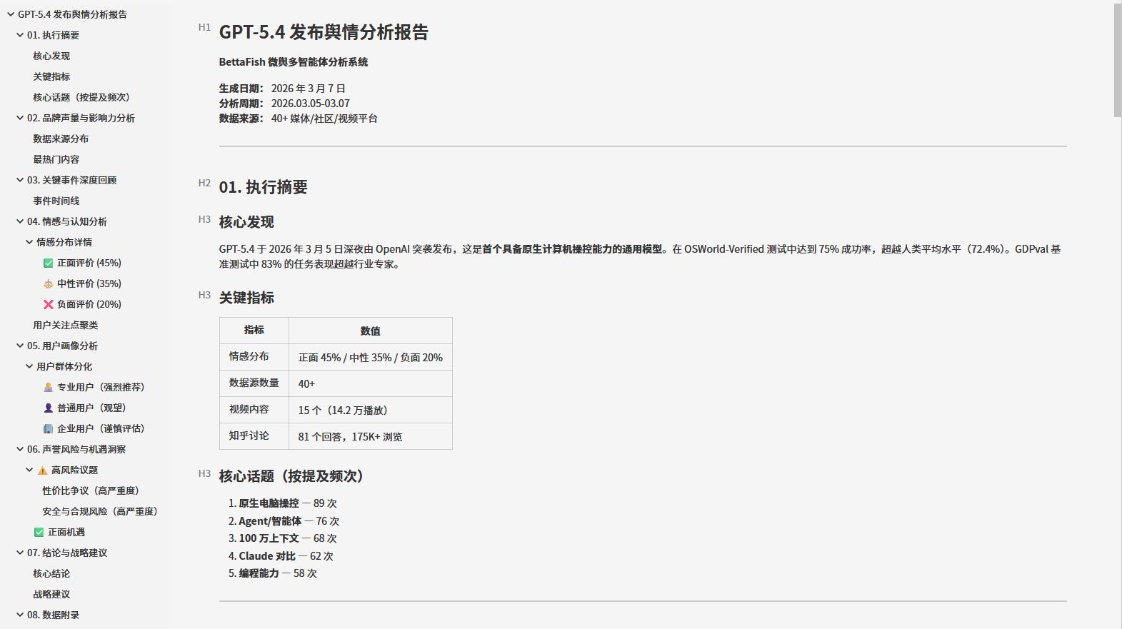Click the document title GPT-5.4 发布舆情分析报告 heading
Screen dimensions: 1122x629
point(324,32)
